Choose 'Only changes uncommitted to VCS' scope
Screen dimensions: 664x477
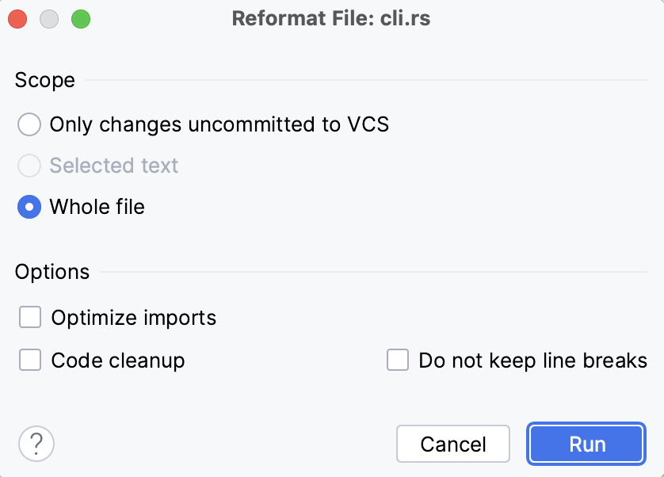(29, 124)
